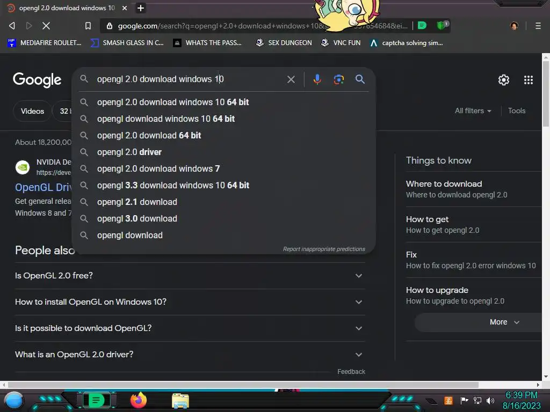Open Action Center flag in system tray
Screen dimensions: 550x412
pyautogui.click(x=464, y=400)
